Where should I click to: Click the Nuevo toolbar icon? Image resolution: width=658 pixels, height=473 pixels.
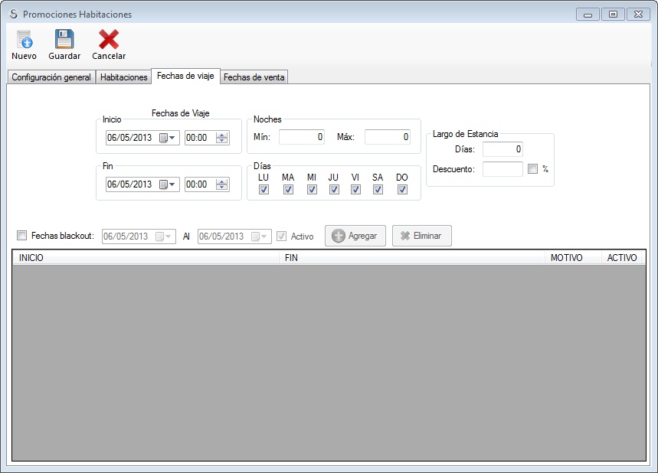[x=24, y=41]
